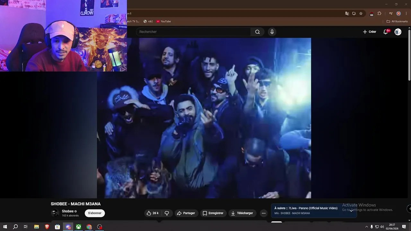This screenshot has height=231, width=411.
Task: Open the clock showing 20:37
Action: (392, 227)
